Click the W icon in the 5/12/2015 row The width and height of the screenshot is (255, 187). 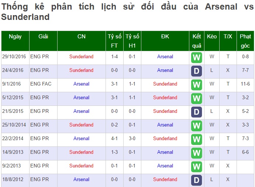pyautogui.click(x=196, y=98)
